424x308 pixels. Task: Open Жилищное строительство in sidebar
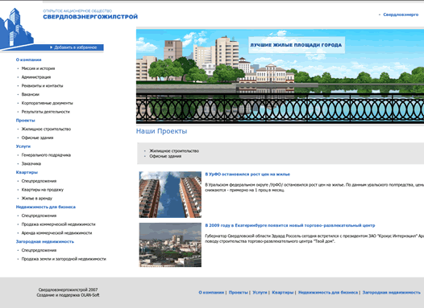[x=46, y=129]
